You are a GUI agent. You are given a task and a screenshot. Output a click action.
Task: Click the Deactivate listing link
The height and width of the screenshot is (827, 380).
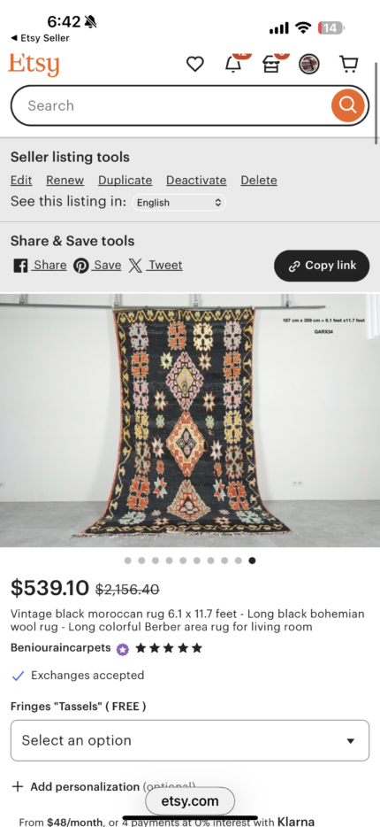point(196,181)
